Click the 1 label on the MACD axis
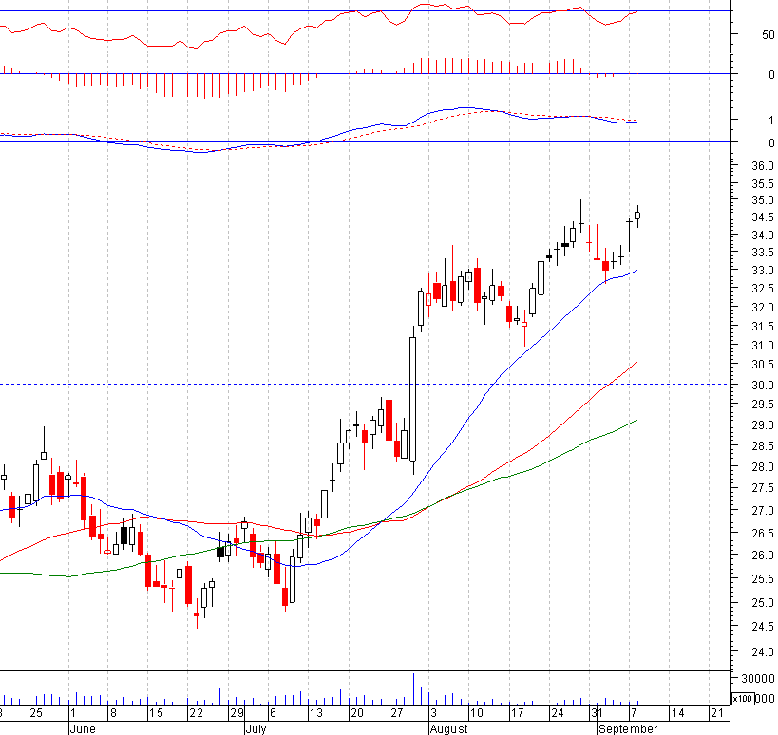The height and width of the screenshot is (735, 778). click(771, 121)
